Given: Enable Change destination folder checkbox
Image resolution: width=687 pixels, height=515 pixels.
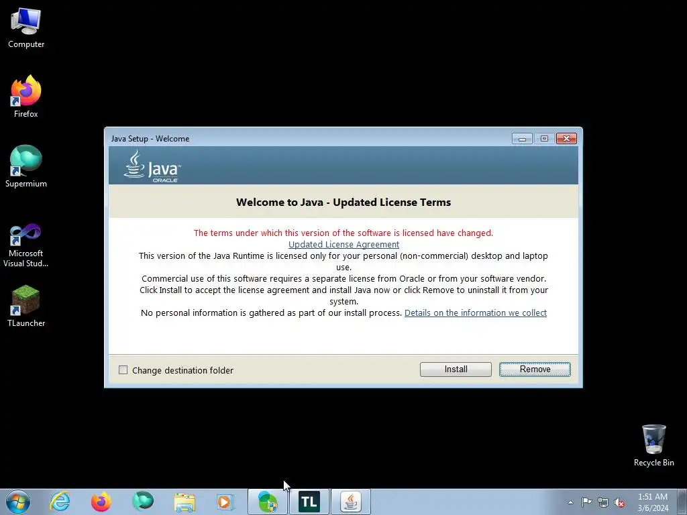Looking at the screenshot, I should pos(123,370).
